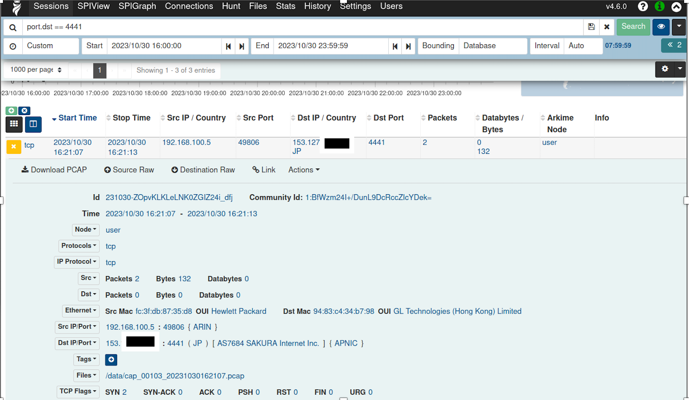Save the search expression with disk icon
Viewport: 689px width, 400px height.
point(591,27)
